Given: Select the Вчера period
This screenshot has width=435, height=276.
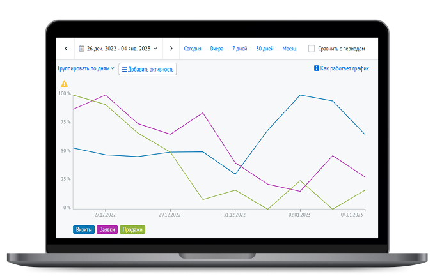Looking at the screenshot, I should pyautogui.click(x=217, y=49).
